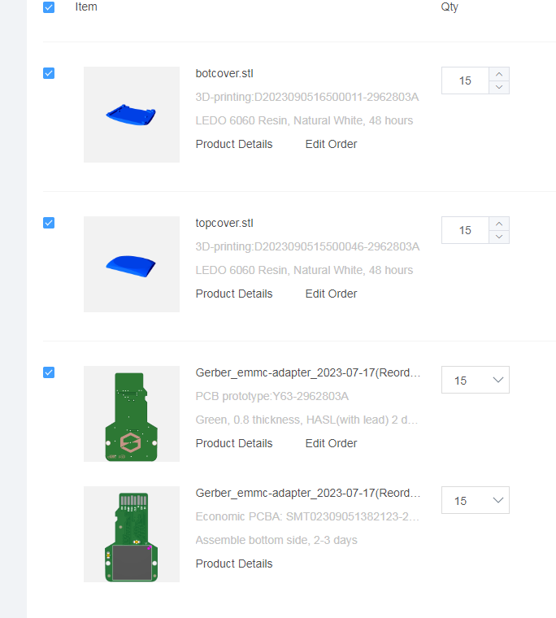Screen dimensions: 556x618
Task: Open Product Details for Economic PCBA
Action: click(x=234, y=564)
